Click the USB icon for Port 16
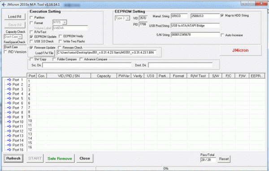 pos(9,150)
